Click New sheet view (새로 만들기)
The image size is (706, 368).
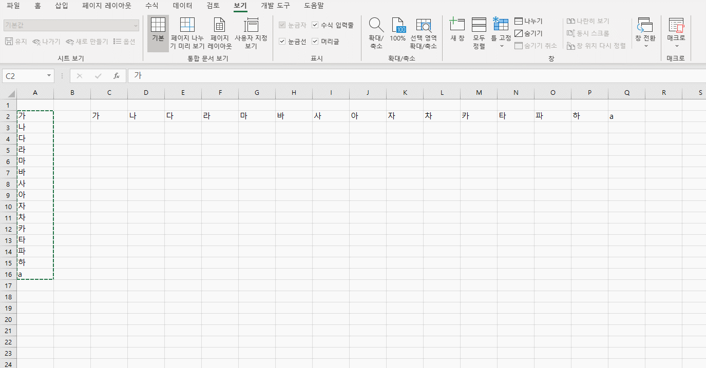point(87,42)
